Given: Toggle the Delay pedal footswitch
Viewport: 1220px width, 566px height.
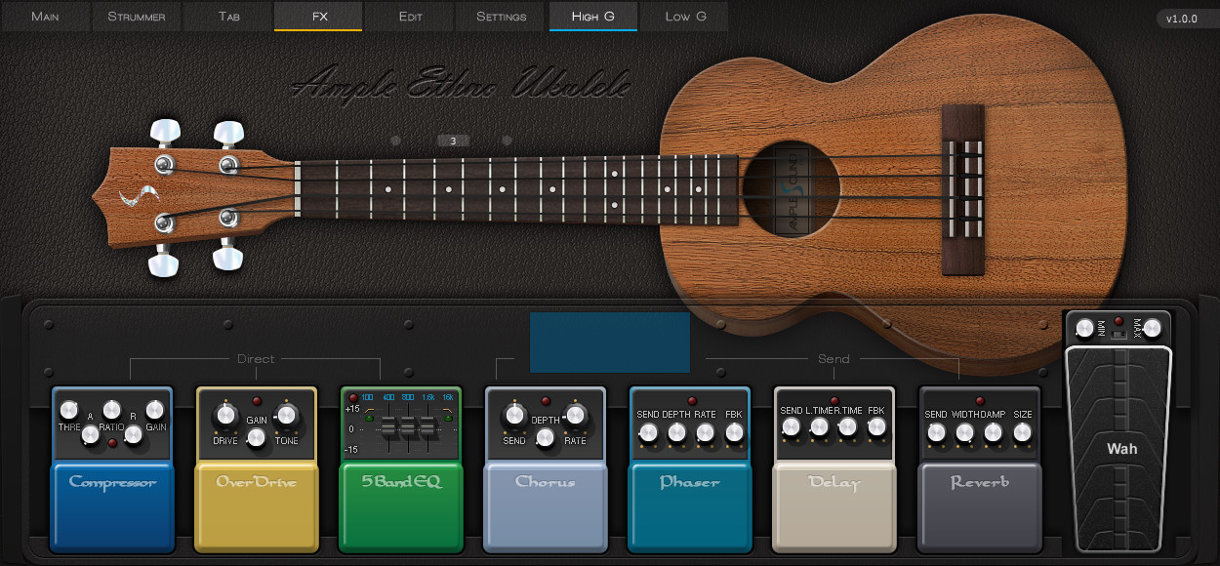Looking at the screenshot, I should point(834,506).
